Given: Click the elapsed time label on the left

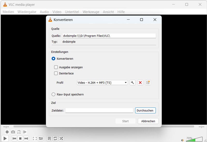Looking at the screenshot, I should (x=6, y=127).
